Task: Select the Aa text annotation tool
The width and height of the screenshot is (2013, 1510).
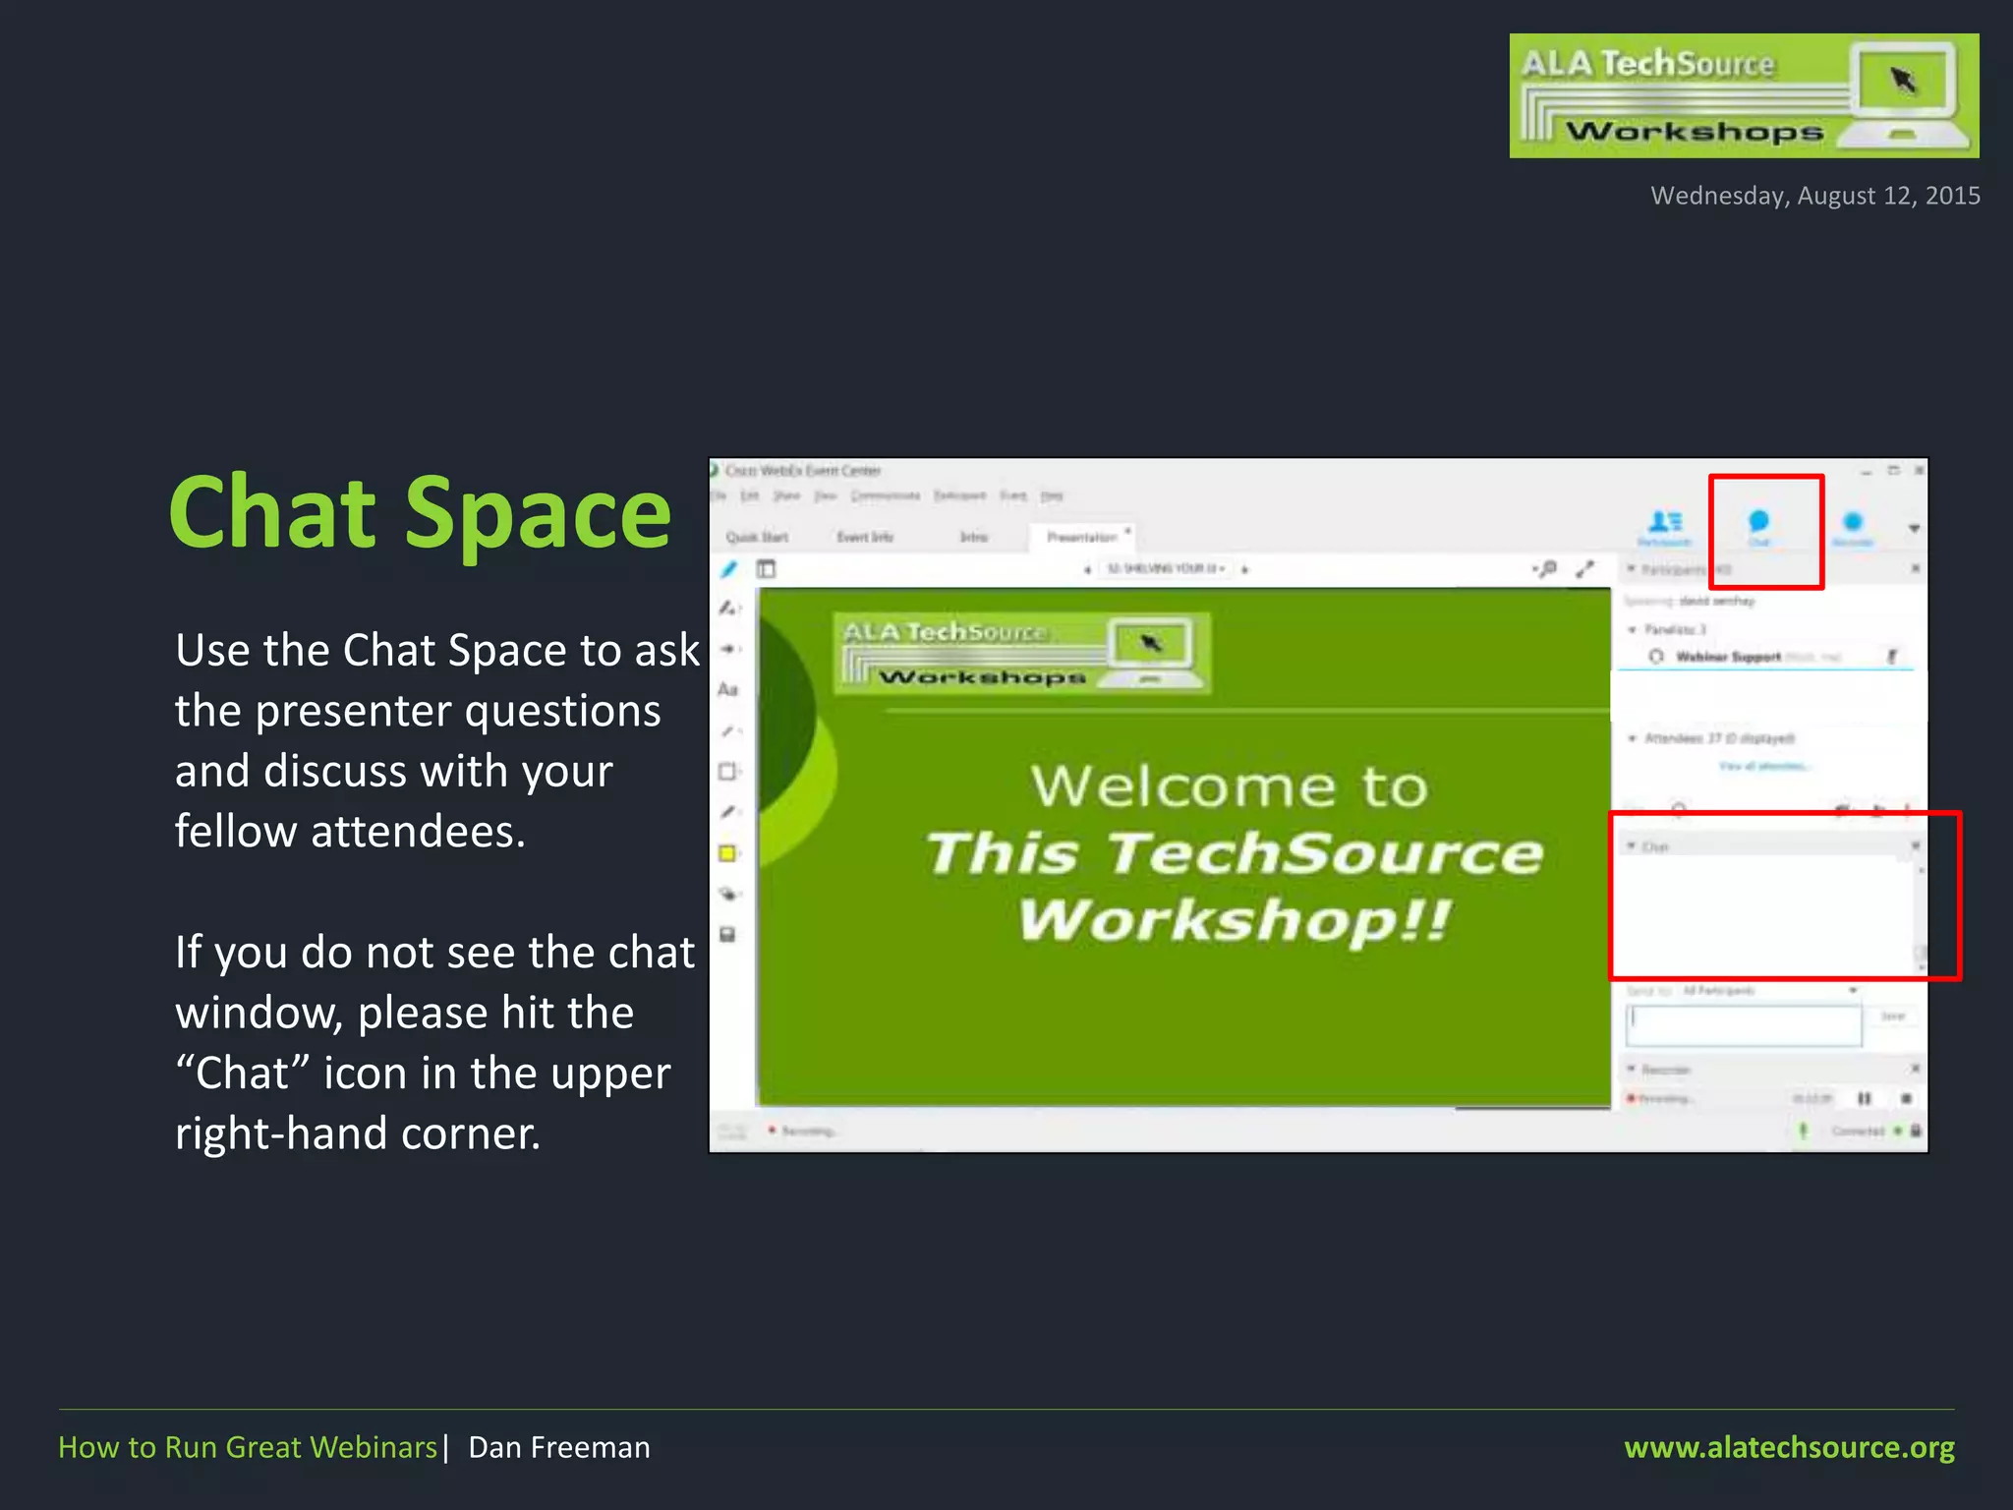Action: click(x=728, y=690)
